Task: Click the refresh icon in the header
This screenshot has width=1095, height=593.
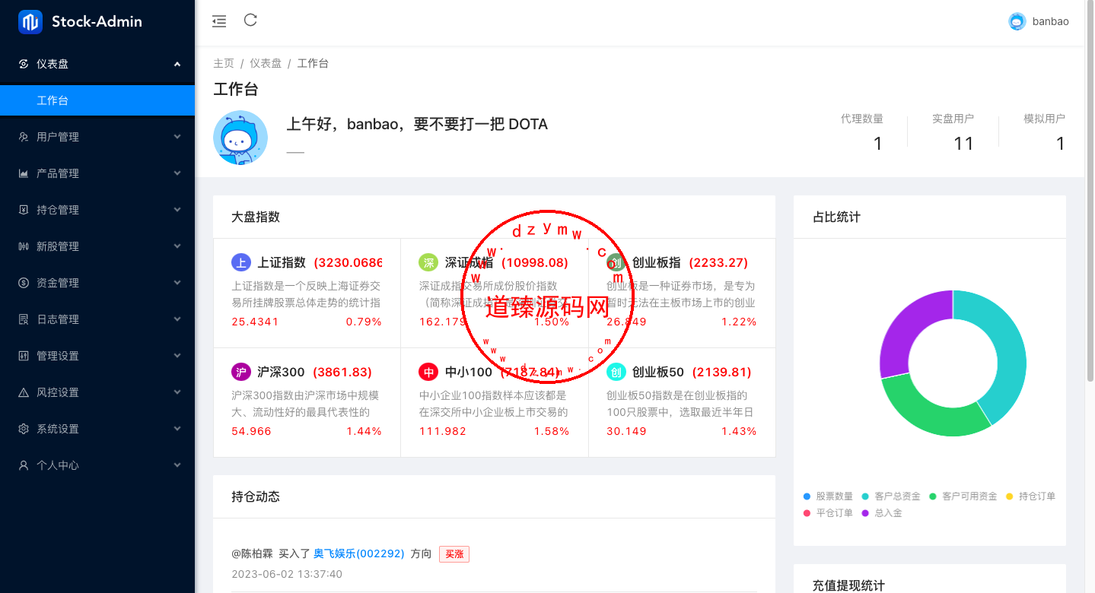Action: point(250,21)
